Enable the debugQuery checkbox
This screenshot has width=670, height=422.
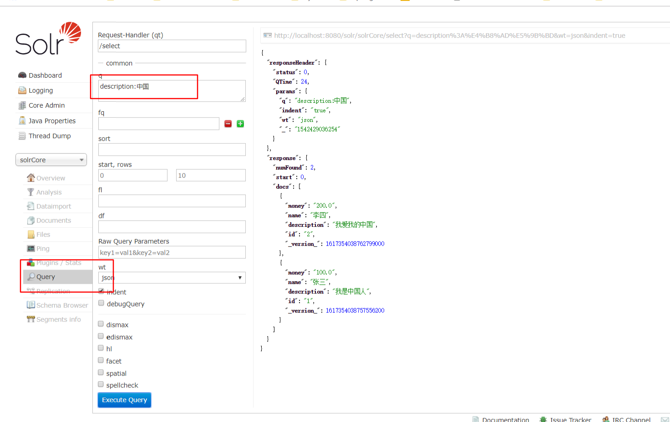(x=101, y=303)
